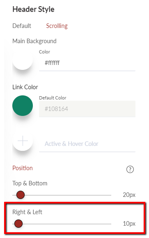Switch to the Default header style tab
Screen dimensions: 149x238
[22, 26]
